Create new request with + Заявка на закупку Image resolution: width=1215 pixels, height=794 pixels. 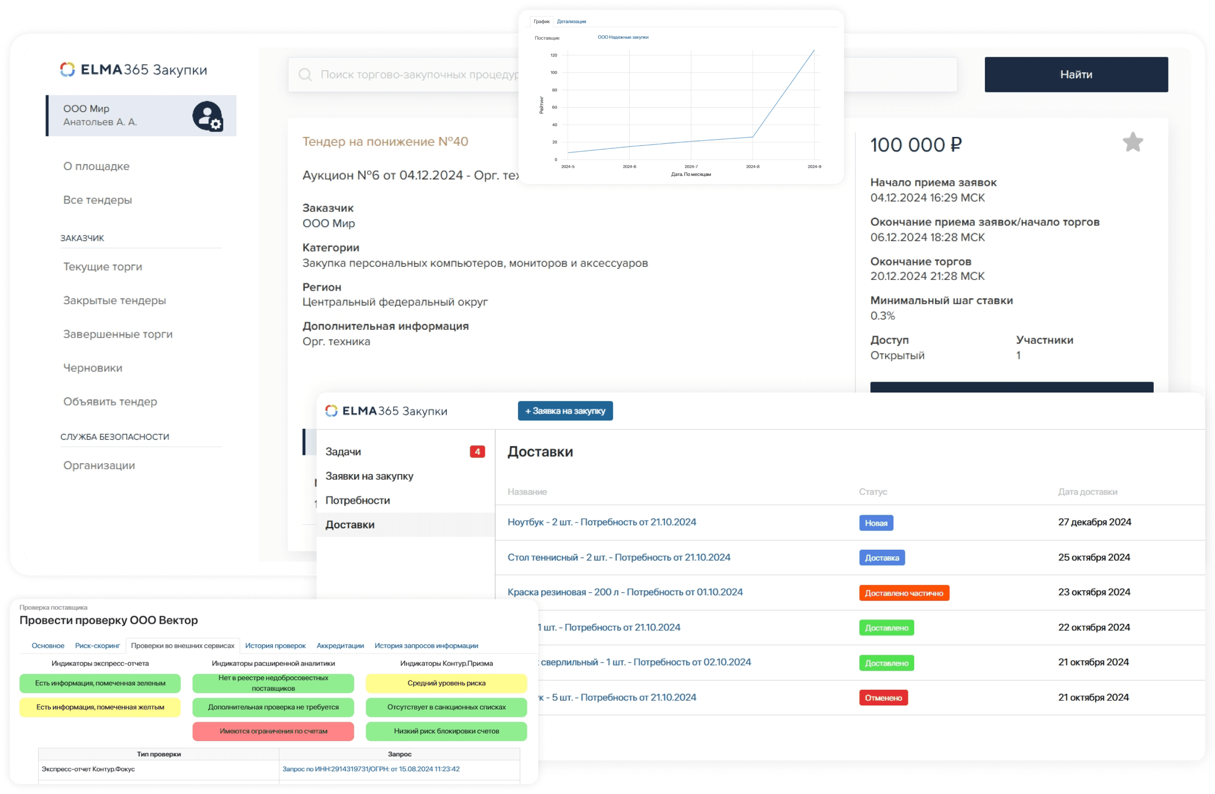565,411
